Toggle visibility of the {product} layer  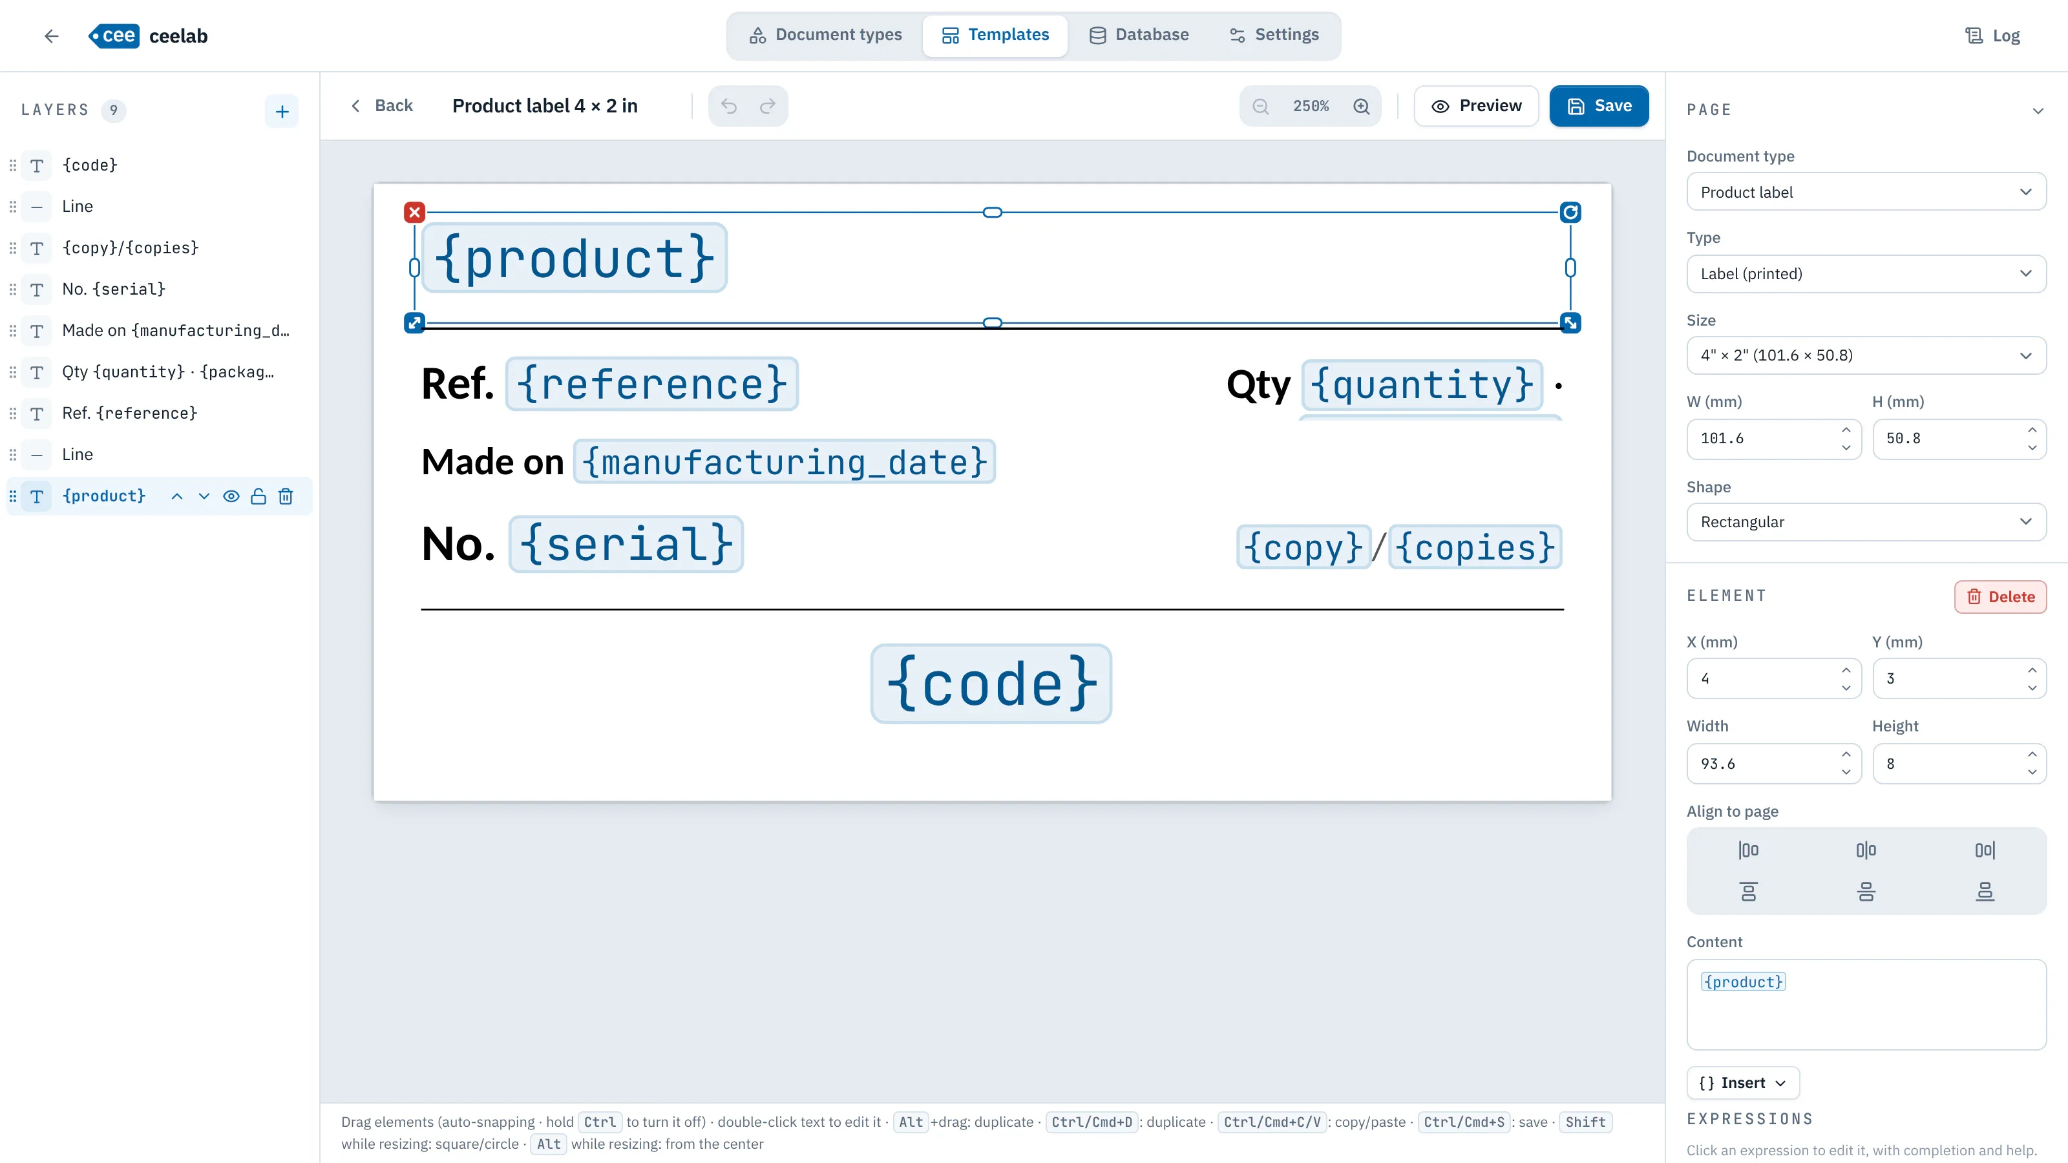point(231,497)
